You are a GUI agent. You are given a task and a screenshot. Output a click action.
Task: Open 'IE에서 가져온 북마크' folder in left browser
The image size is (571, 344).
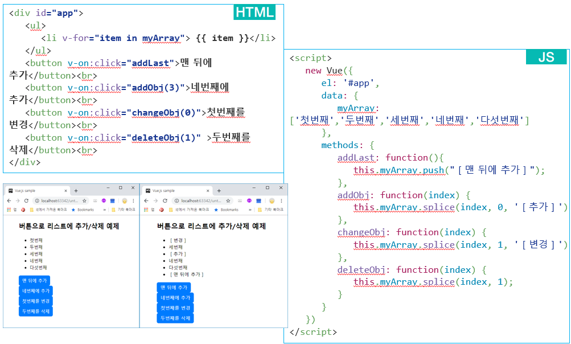click(x=48, y=210)
